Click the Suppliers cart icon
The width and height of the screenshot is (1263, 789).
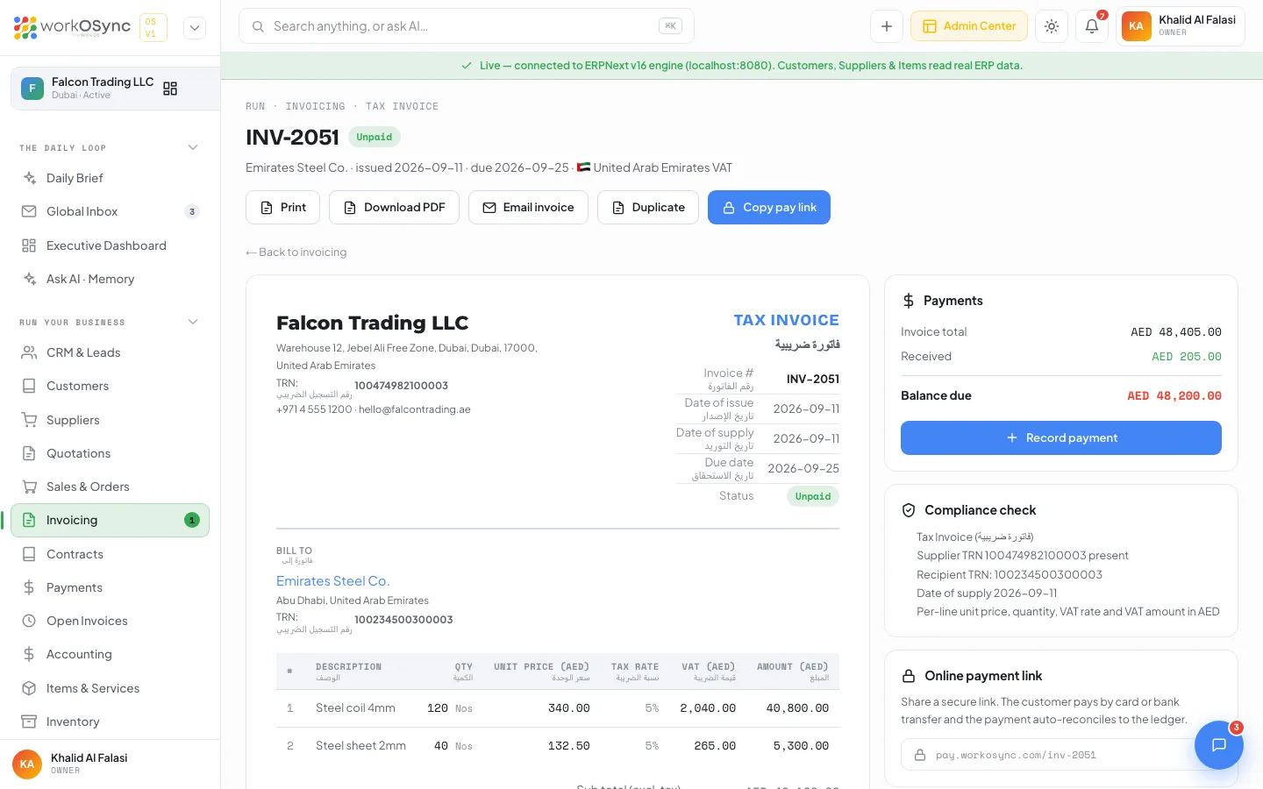(29, 420)
